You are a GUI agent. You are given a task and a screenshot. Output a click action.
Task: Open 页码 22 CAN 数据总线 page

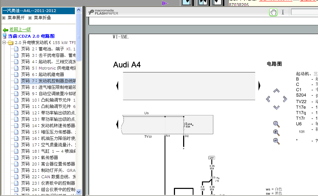[x=48, y=177]
